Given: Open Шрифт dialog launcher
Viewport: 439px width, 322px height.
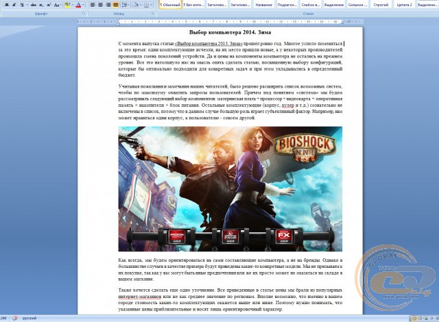Looking at the screenshot, I should click(84, 14).
